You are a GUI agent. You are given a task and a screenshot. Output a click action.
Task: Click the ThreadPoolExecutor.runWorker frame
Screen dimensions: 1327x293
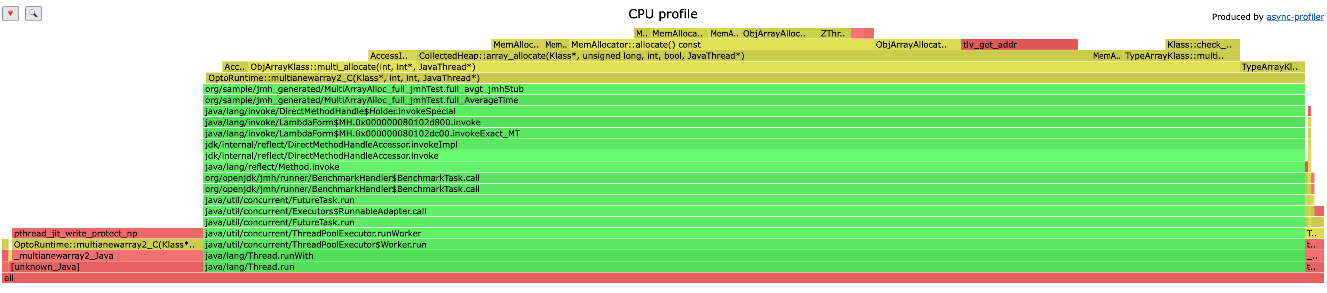tap(753, 233)
